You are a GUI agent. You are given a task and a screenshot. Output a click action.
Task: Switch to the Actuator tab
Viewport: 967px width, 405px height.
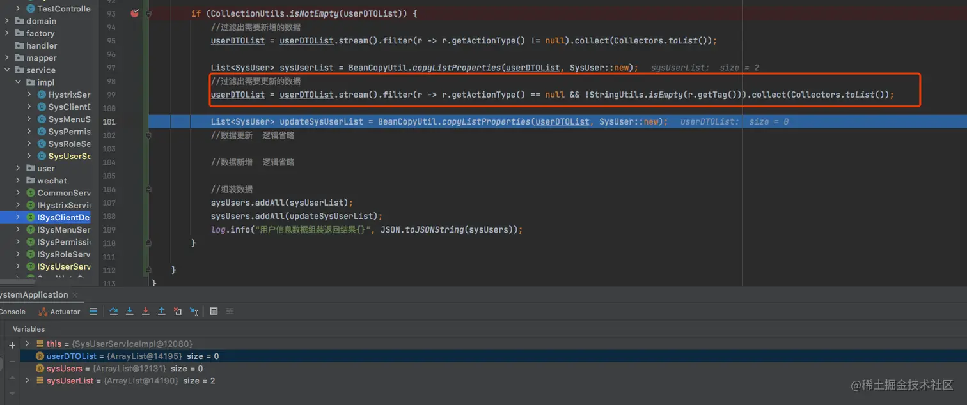[59, 312]
